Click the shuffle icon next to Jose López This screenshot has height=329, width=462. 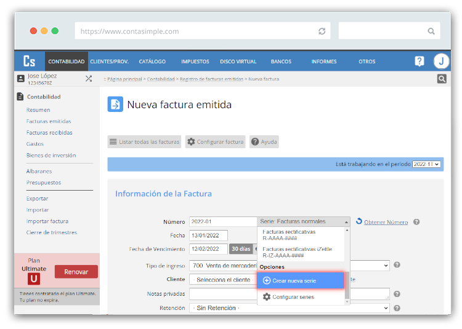pos(89,79)
